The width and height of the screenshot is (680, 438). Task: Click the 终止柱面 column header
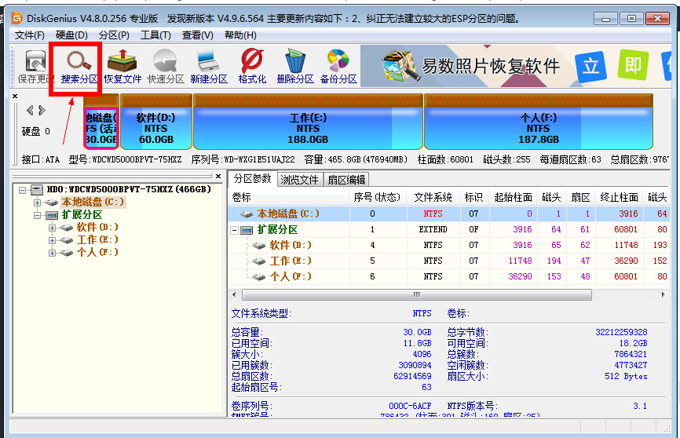click(620, 197)
